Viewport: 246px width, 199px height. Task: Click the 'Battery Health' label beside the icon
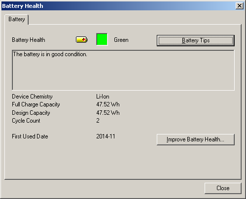[29, 40]
